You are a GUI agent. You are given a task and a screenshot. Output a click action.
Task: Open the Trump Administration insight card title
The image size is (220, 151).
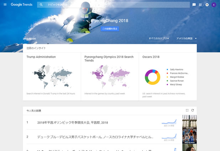(41, 57)
